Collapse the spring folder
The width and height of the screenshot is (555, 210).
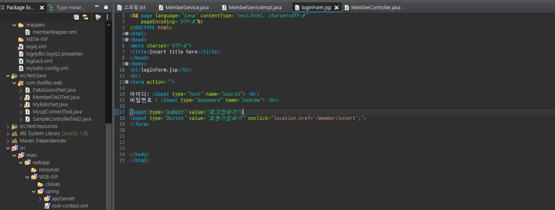click(x=34, y=191)
